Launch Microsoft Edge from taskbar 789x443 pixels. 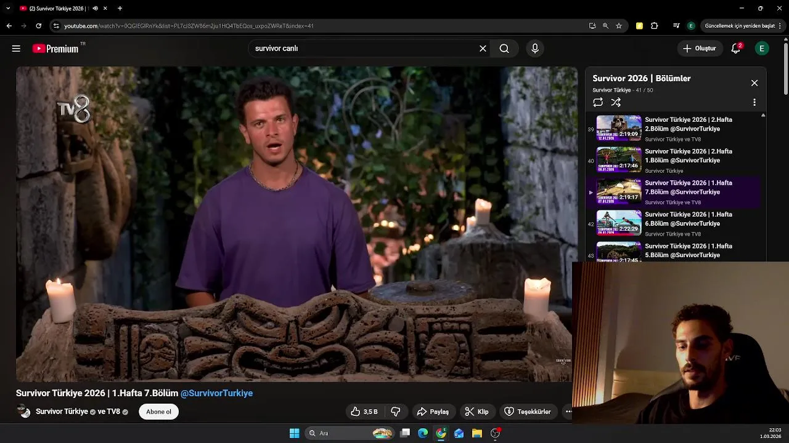click(x=423, y=433)
